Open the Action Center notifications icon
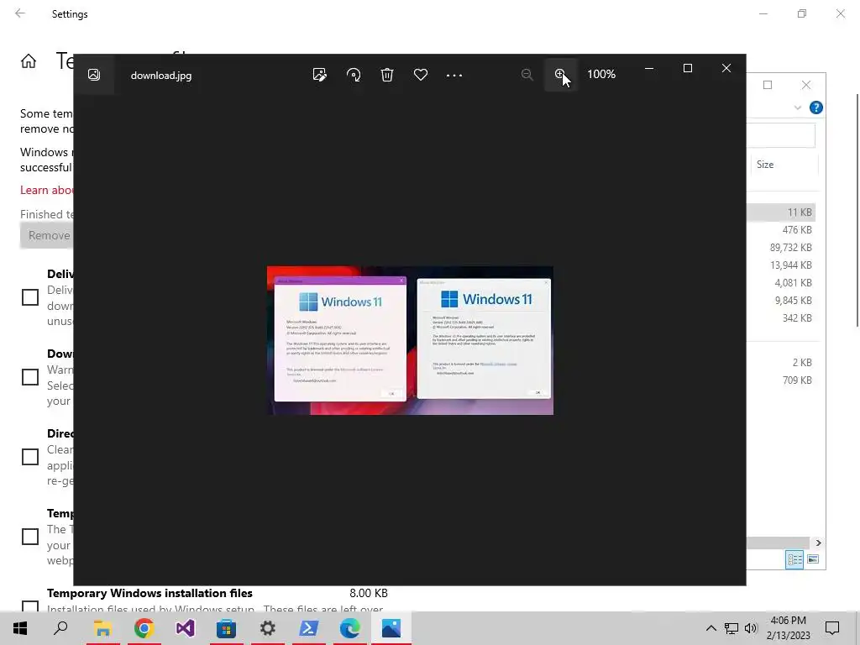This screenshot has height=645, width=860. point(832,628)
